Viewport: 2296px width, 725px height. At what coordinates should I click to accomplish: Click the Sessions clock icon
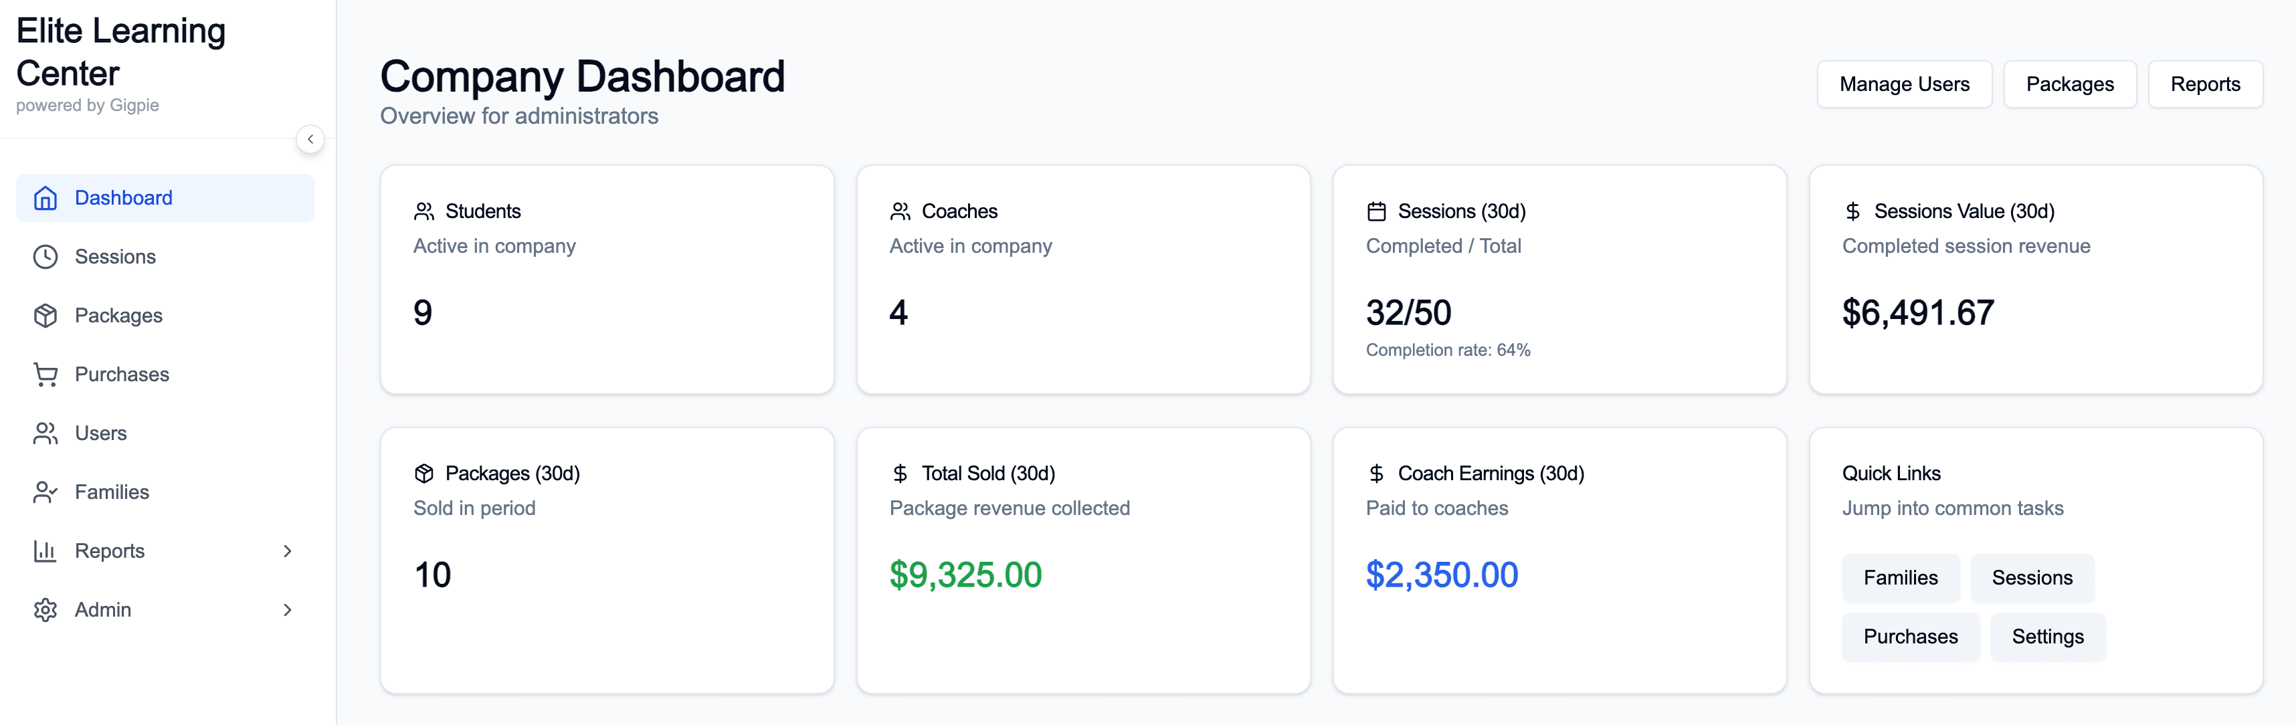pos(45,257)
